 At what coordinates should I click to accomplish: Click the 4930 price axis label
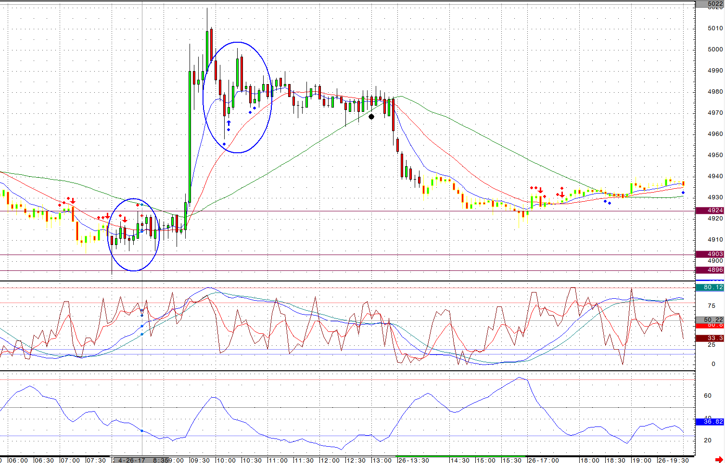[715, 197]
